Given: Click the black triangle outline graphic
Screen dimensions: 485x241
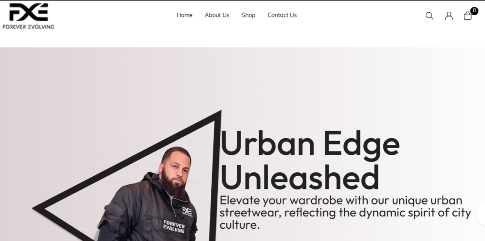Looking at the screenshot, I should tap(127, 175).
